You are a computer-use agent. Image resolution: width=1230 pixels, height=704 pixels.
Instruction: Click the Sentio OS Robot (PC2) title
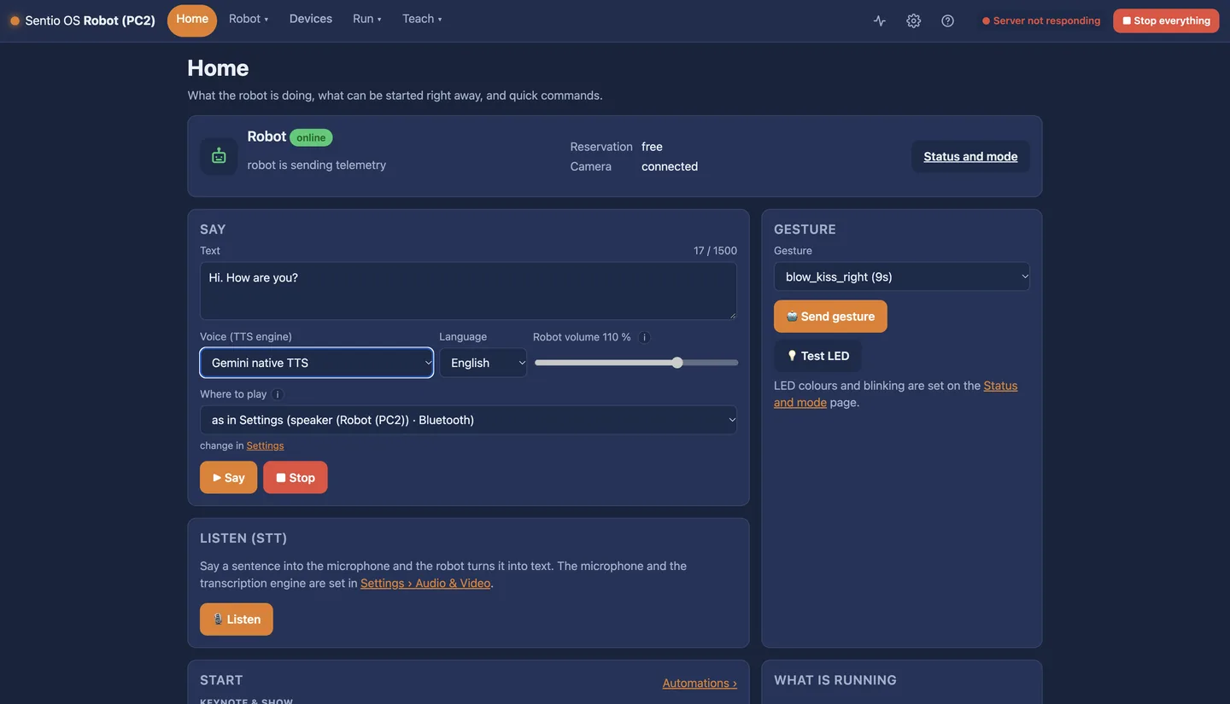pos(90,20)
